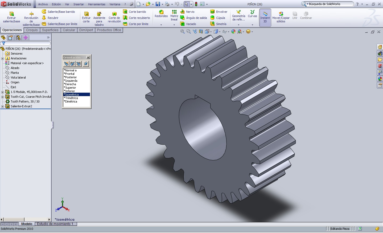This screenshot has height=233, width=383.
Task: Toggle Instant 3D mode
Action: point(265,18)
